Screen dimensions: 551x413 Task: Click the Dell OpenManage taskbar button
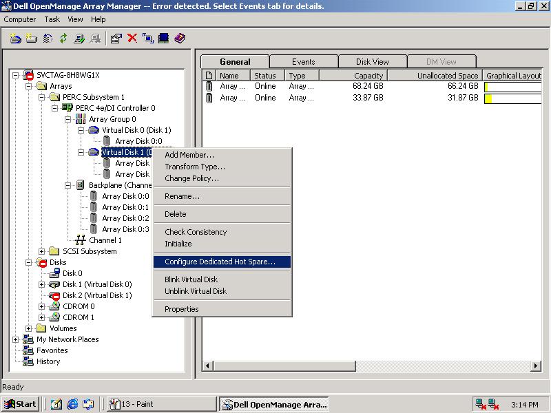274,404
